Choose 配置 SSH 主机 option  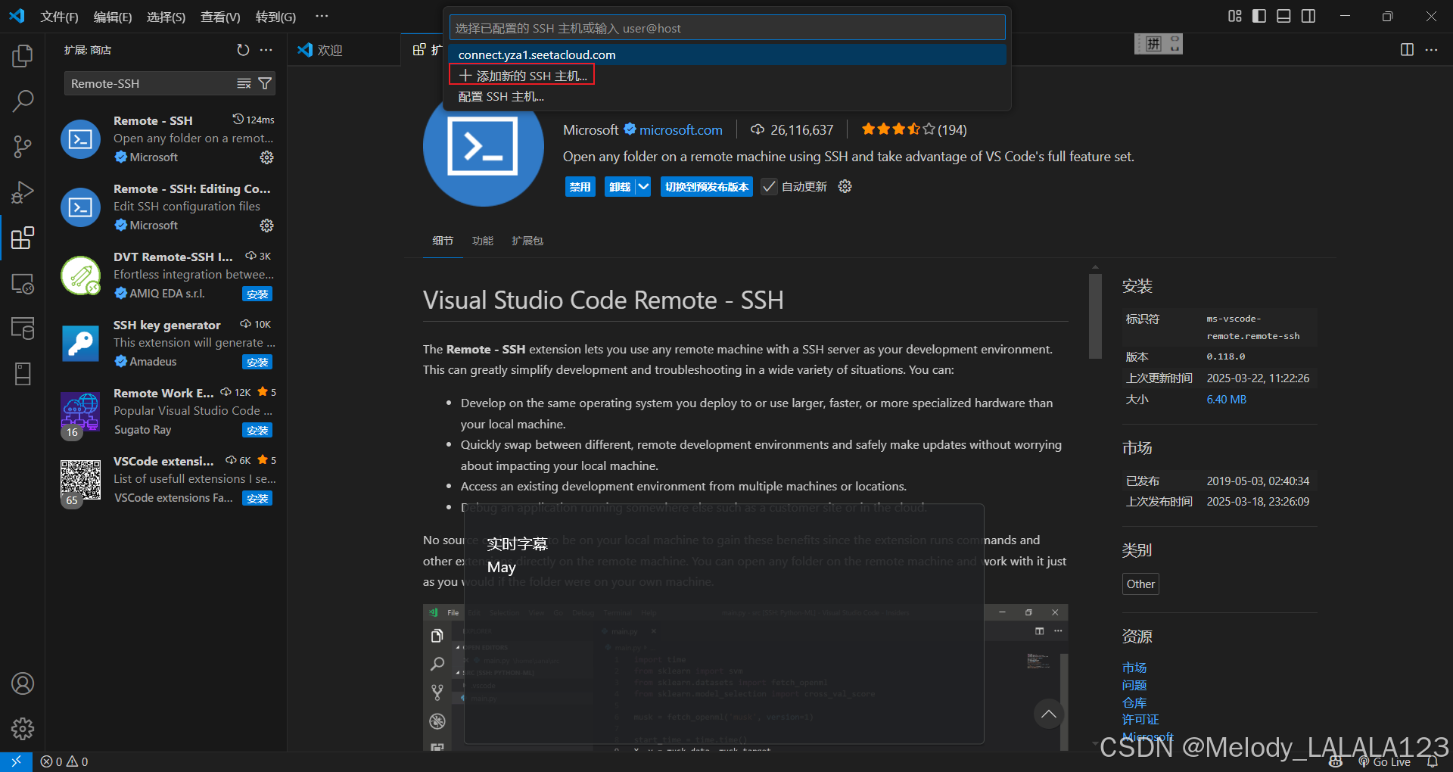tap(727, 97)
